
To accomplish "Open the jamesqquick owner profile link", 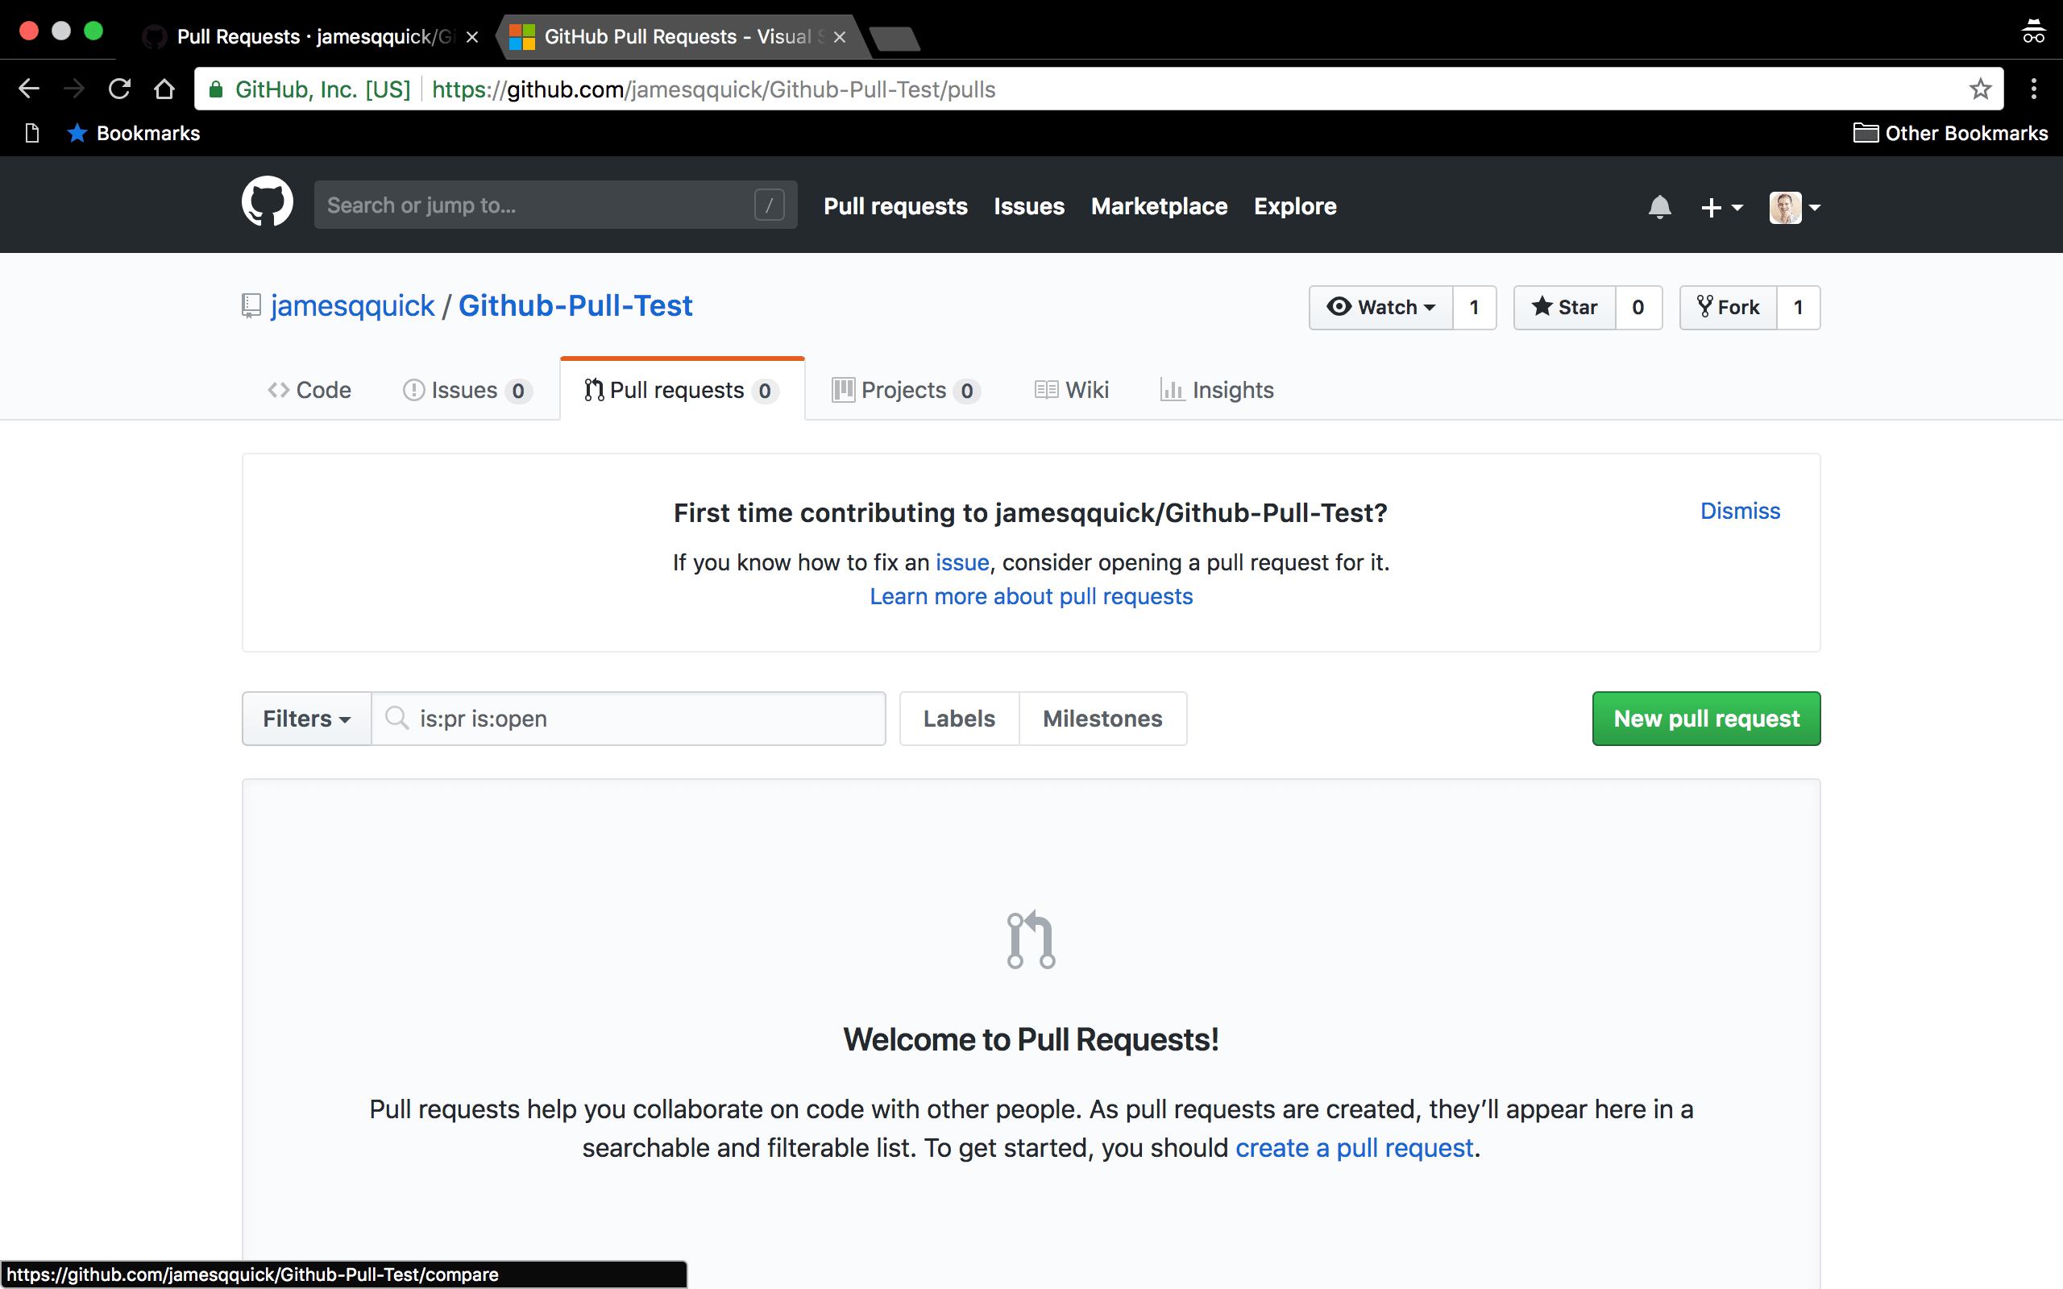I will (352, 305).
